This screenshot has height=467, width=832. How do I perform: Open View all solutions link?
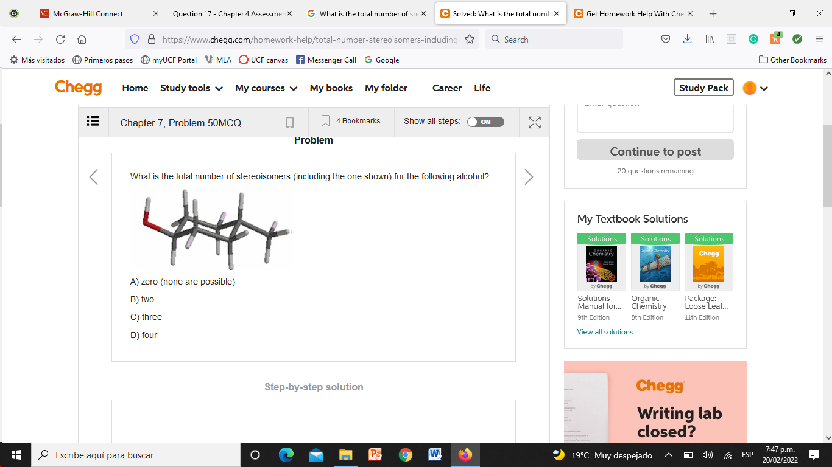[x=605, y=332]
